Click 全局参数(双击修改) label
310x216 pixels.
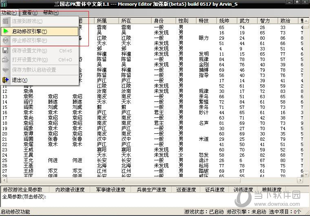pyautogui.click(x=24, y=197)
